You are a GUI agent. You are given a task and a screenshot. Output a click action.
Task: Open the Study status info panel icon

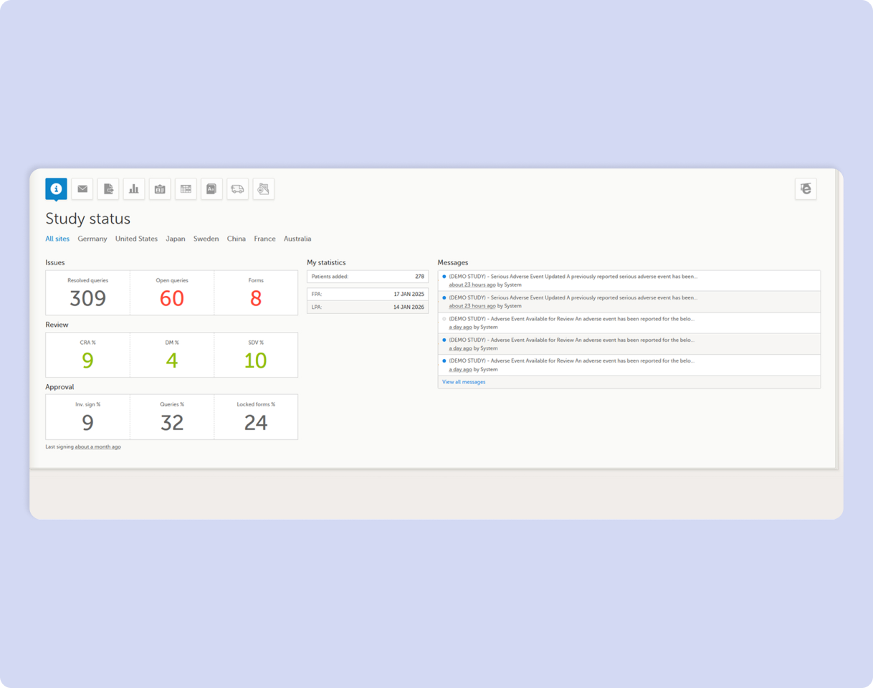coord(56,188)
